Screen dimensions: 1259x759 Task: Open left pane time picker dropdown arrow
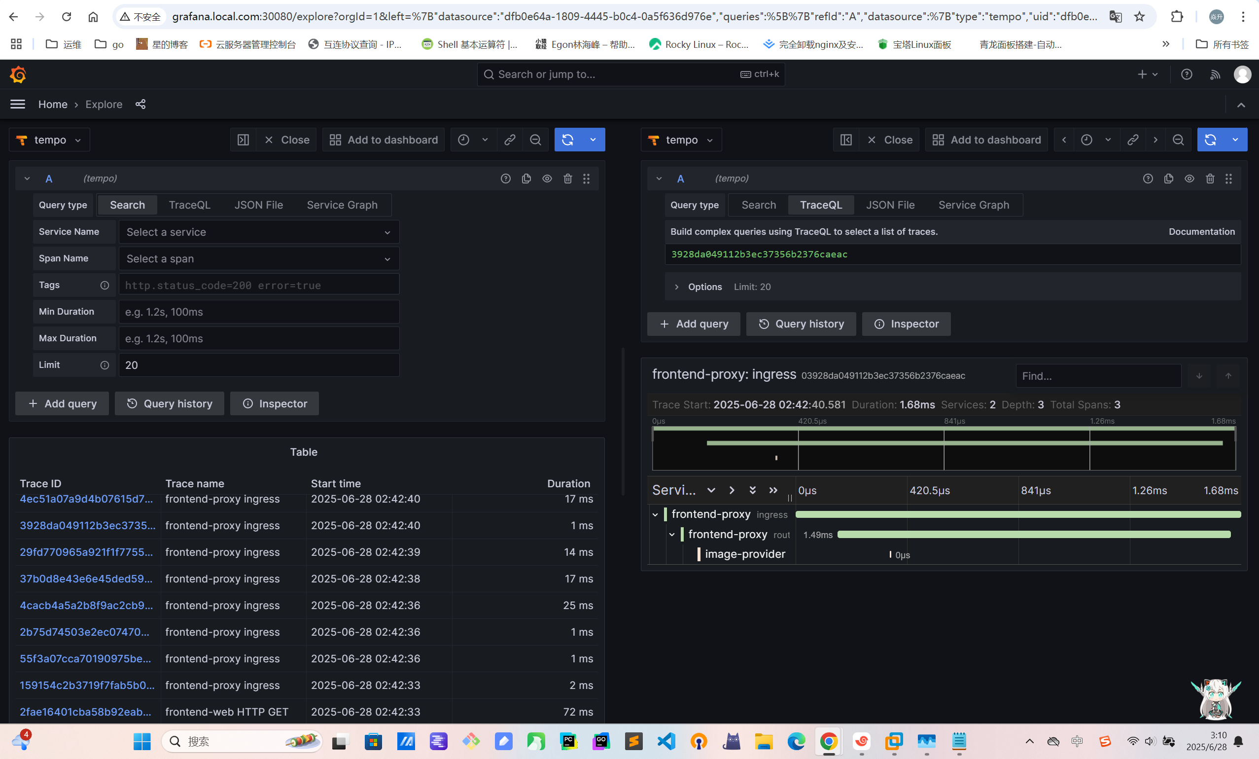point(485,140)
